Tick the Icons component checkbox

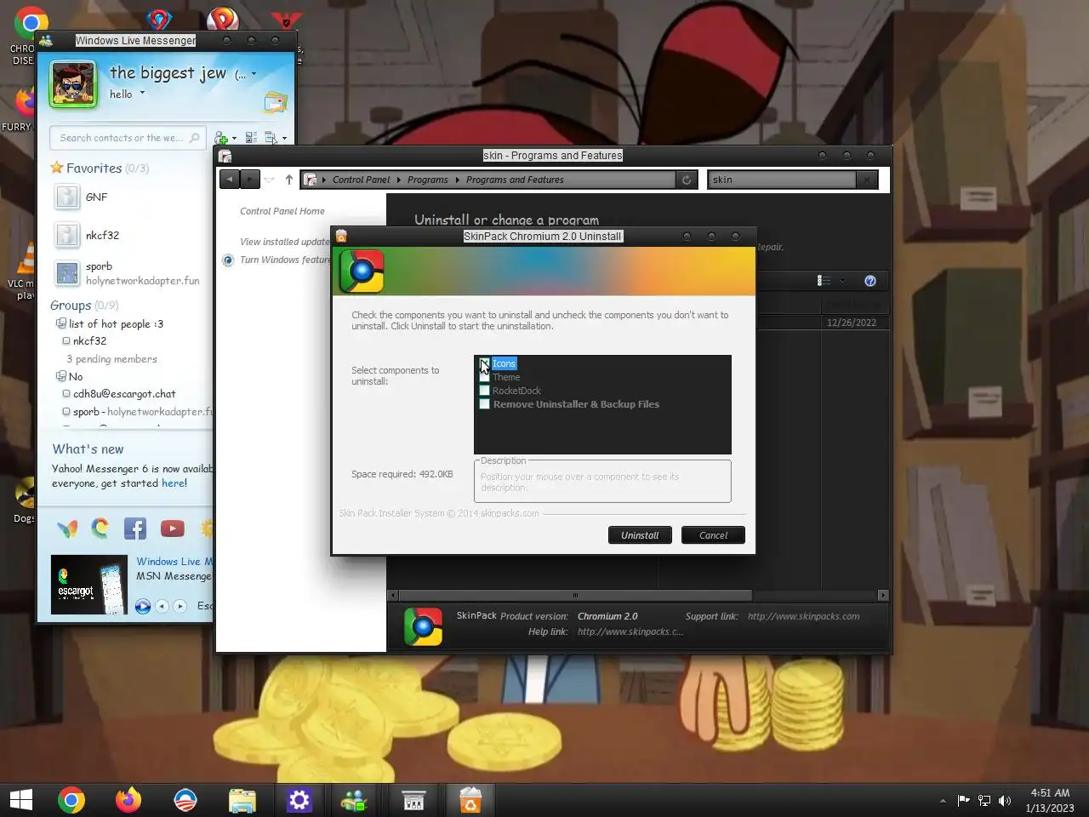point(484,363)
